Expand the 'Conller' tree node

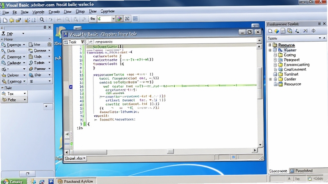point(270,79)
